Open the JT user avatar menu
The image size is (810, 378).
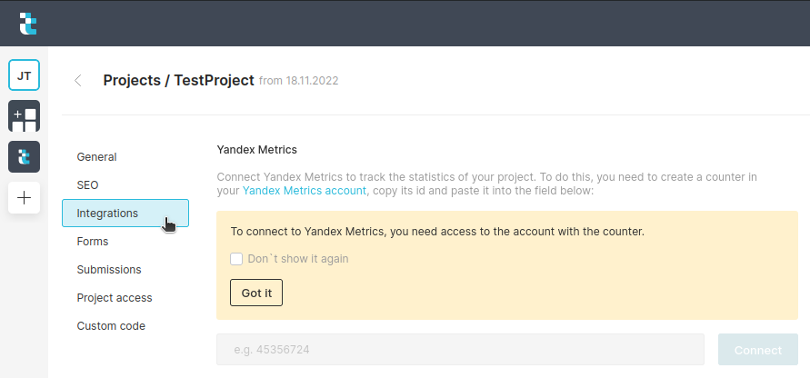(24, 75)
